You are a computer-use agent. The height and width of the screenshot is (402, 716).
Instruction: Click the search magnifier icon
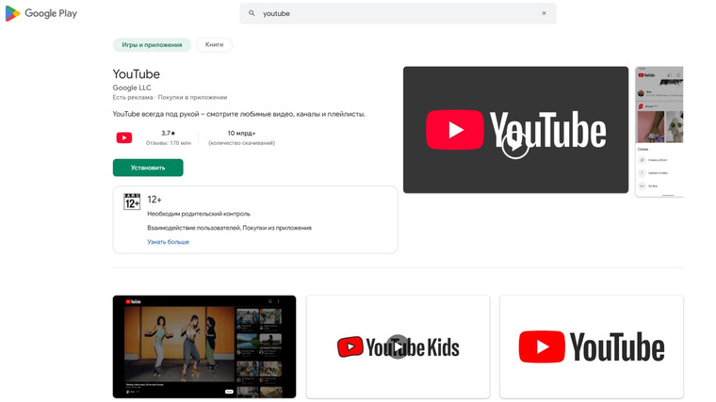click(252, 13)
